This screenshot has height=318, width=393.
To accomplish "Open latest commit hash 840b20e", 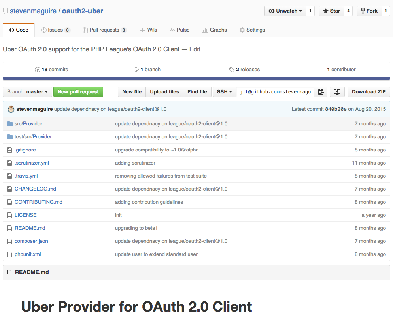I will (x=336, y=109).
